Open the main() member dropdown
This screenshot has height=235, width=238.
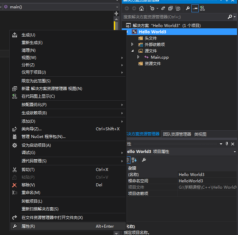click(117, 7)
